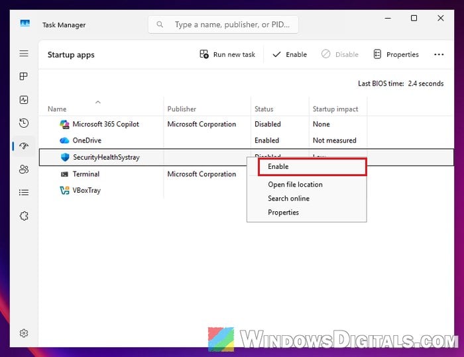Maximize the Task Manager window

414,19
